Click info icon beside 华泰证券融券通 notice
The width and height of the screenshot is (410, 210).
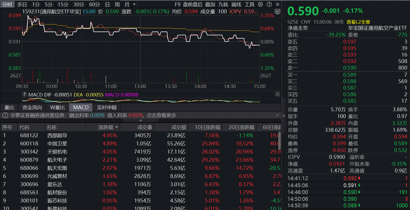click(x=5, y=115)
